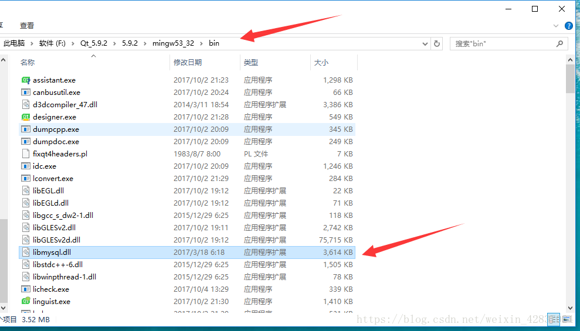Click the 2017/10/4 13:29 date cell

coord(201,289)
